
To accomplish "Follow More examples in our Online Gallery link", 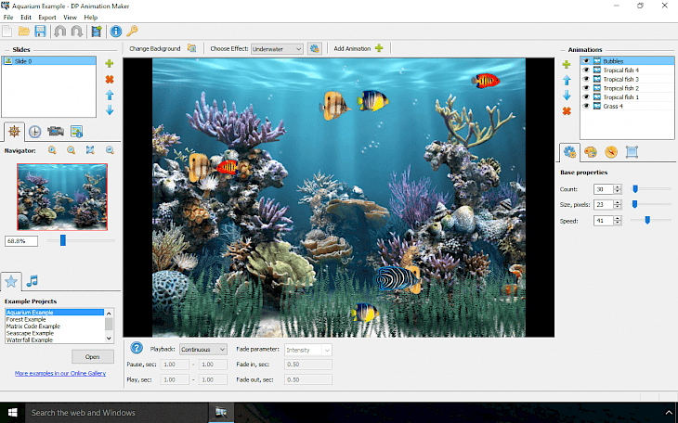I will coord(60,373).
